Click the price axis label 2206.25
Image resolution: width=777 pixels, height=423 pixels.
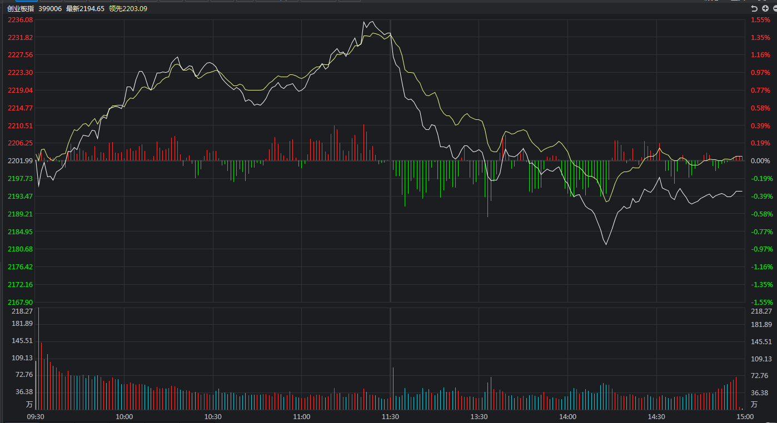[21, 143]
